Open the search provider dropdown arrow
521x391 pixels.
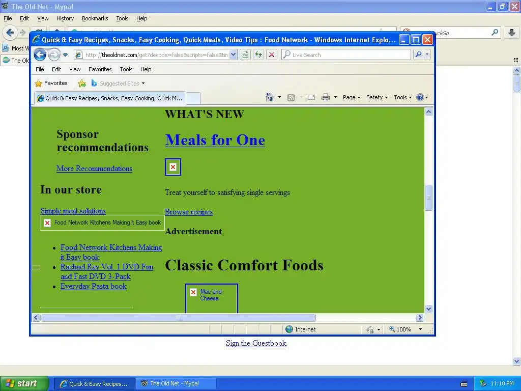pos(427,54)
